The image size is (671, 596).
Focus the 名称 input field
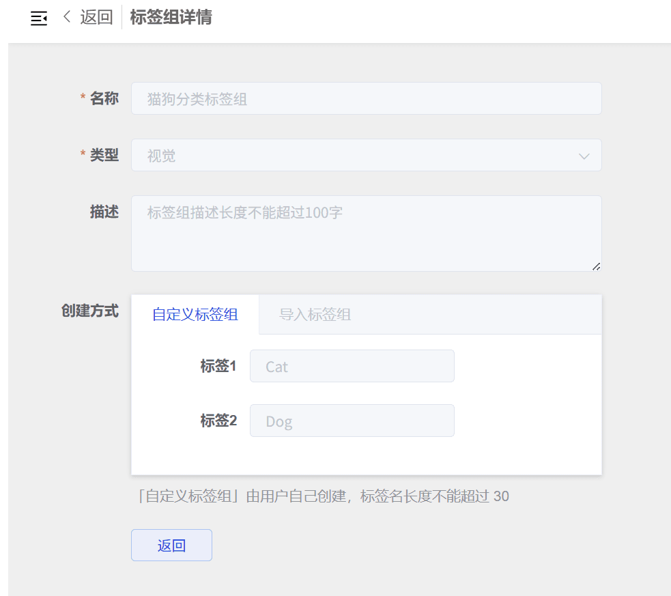point(366,99)
